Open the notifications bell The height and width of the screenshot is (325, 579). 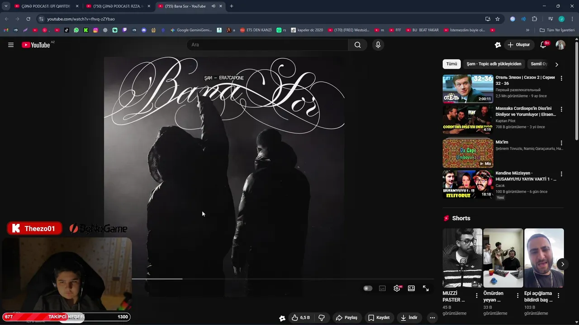pyautogui.click(x=544, y=45)
